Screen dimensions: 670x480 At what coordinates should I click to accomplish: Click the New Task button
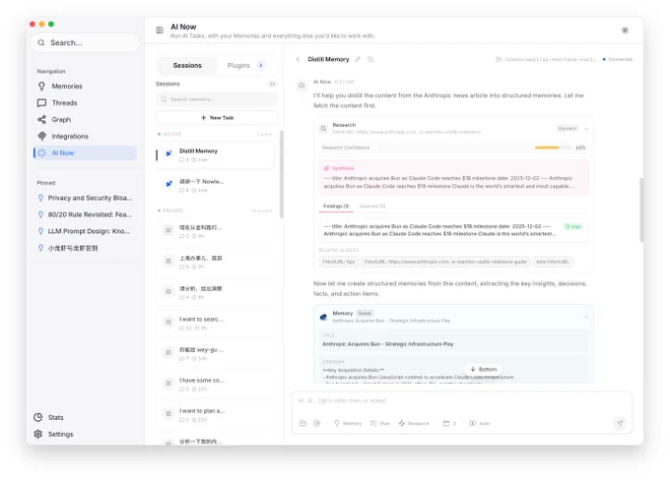pos(217,118)
